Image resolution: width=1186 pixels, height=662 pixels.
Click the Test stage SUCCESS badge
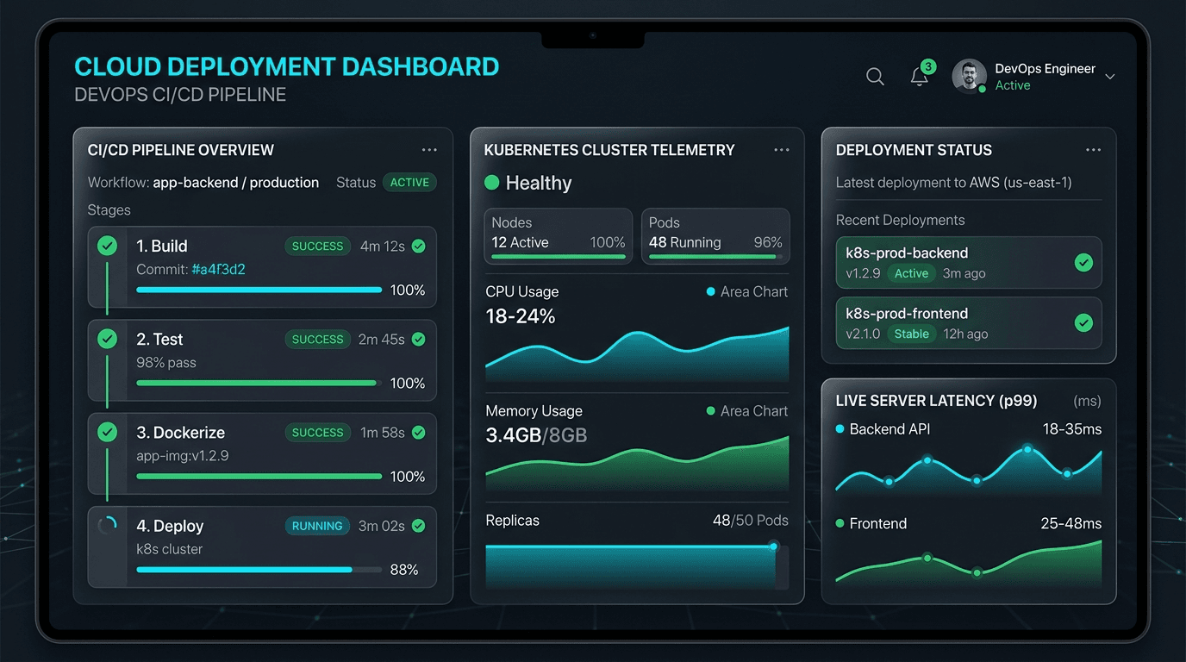(x=317, y=340)
